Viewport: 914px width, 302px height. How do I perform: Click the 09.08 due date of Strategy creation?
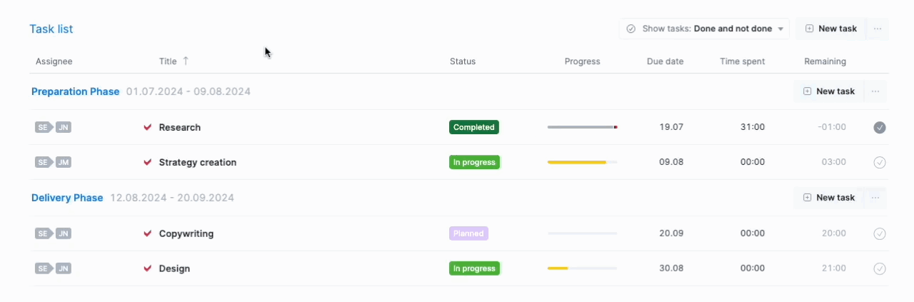tap(671, 162)
